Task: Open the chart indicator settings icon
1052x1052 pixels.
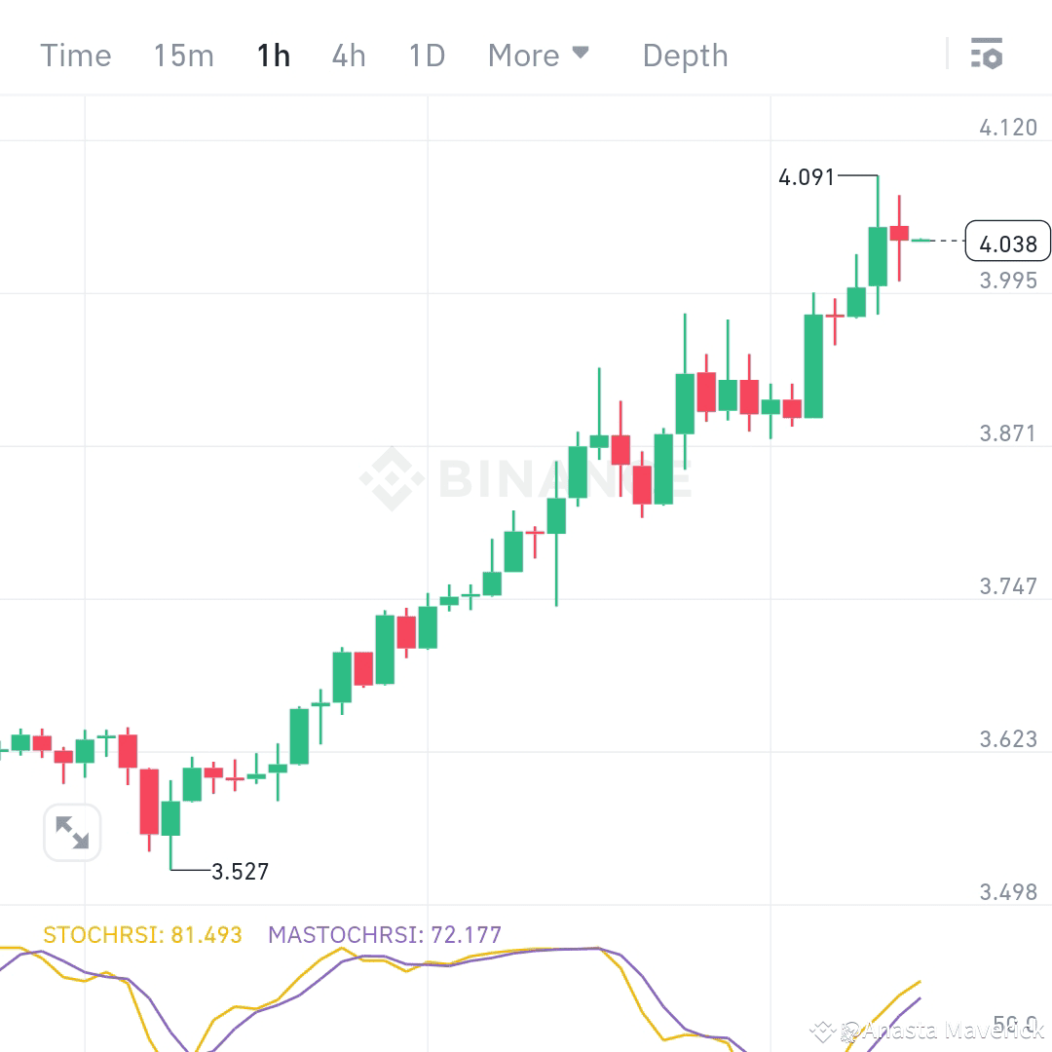Action: (x=988, y=55)
